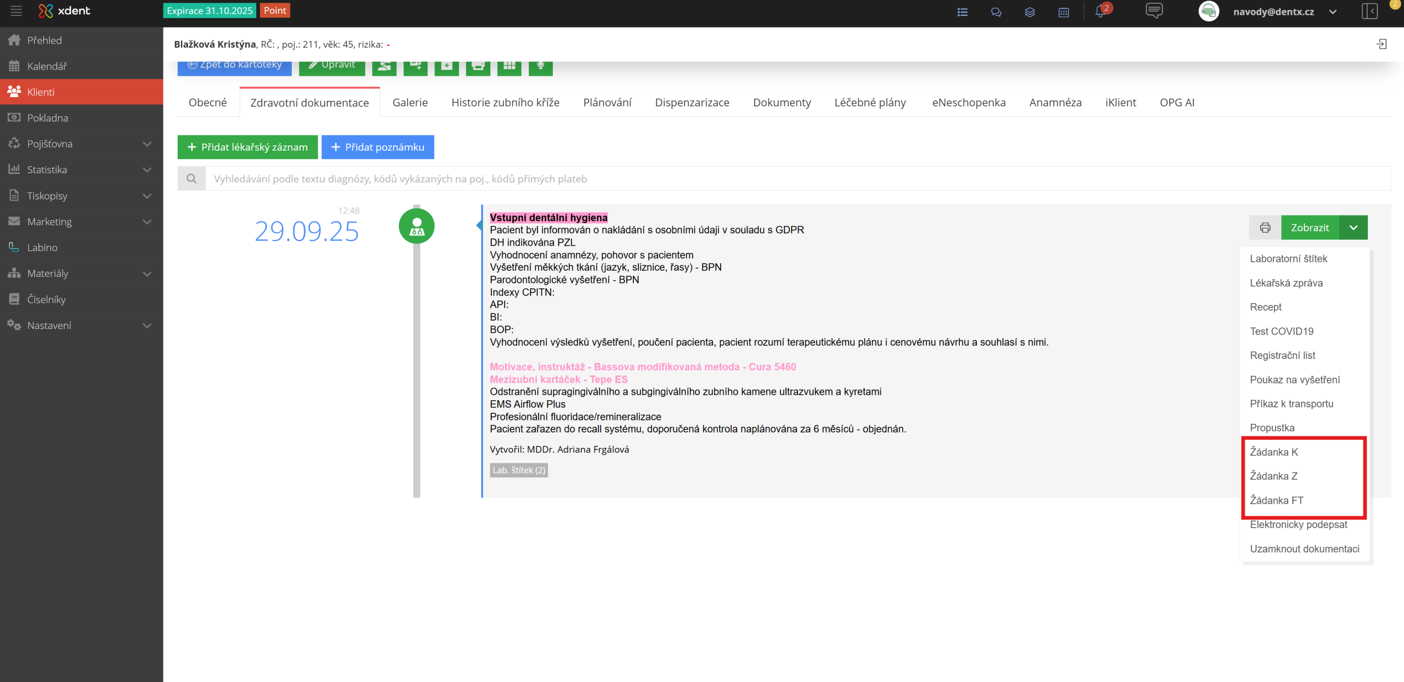Print the medical record via printer icon
1404x682 pixels.
[x=1265, y=228]
